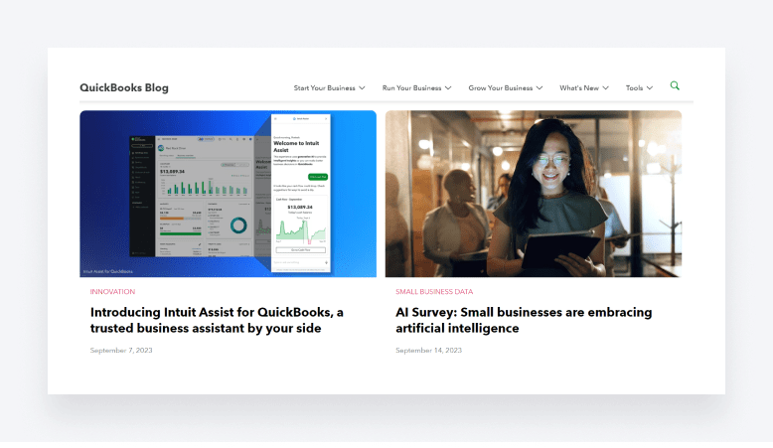This screenshot has width=773, height=448.
Task: Expand the chevron next to Run Your Business
Action: point(448,88)
